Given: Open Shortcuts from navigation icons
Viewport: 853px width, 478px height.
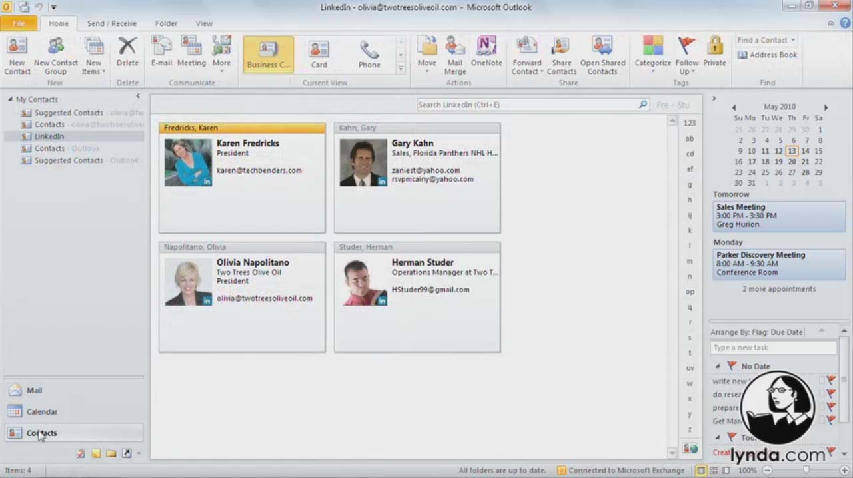Looking at the screenshot, I should [126, 453].
